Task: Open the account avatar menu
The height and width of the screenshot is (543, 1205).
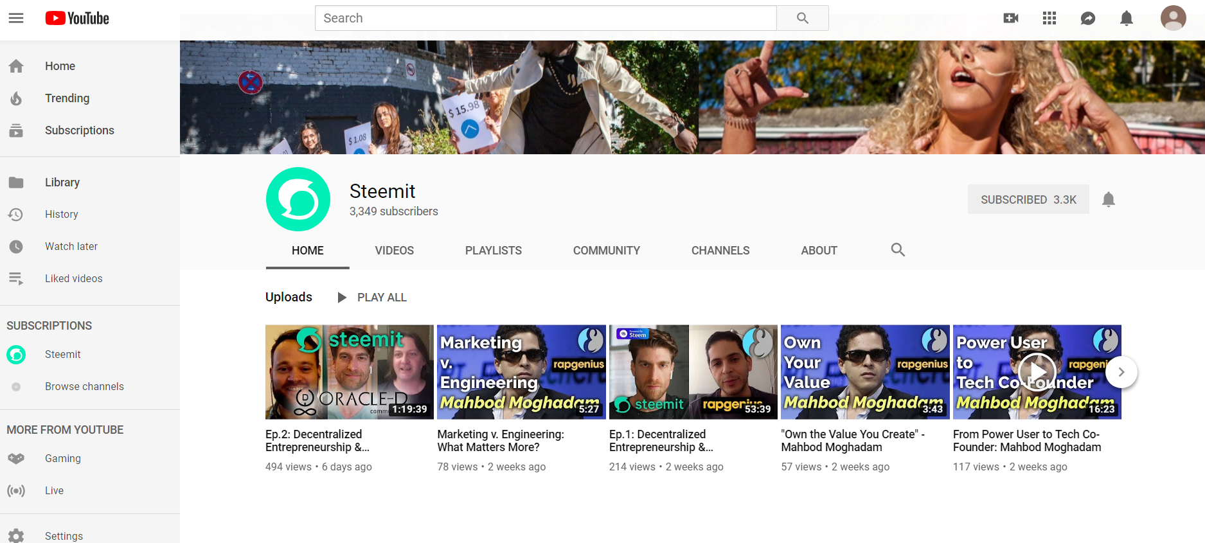Action: pos(1173,18)
